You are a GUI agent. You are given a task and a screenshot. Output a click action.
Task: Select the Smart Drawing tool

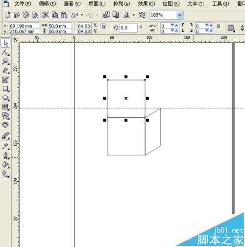click(5, 80)
